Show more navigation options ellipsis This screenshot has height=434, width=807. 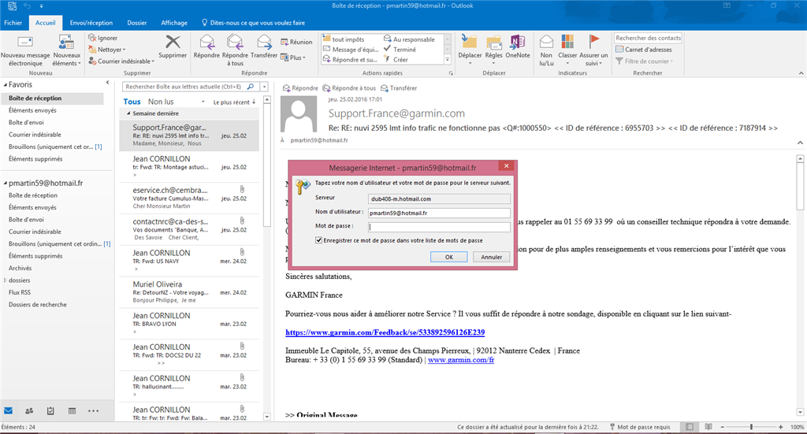[x=93, y=411]
